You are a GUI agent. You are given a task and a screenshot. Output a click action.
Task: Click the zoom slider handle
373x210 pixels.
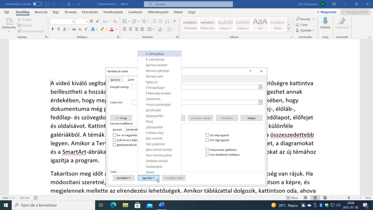tap(349, 198)
